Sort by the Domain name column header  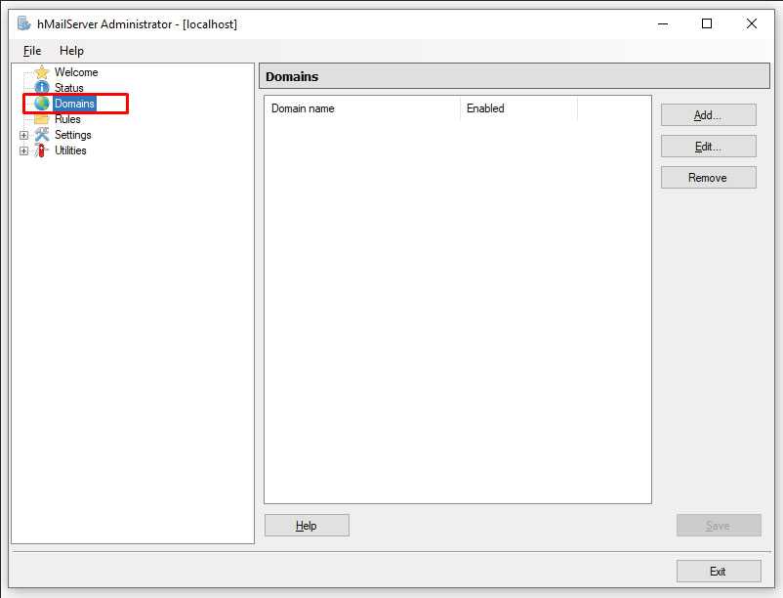(361, 108)
